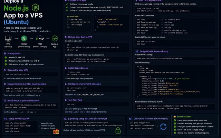
Task: Click the 'my-node-app/' folder tree root
Action: [x=73, y=17]
